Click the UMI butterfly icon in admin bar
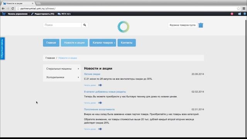 click(x=4, y=14)
